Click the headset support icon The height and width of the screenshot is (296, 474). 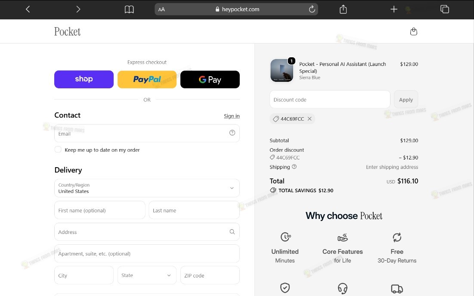[x=343, y=288]
